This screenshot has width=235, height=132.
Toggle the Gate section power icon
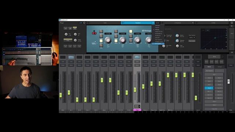coord(88,23)
